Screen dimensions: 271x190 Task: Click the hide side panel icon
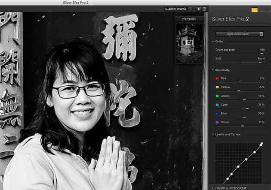pyautogui.click(x=204, y=9)
